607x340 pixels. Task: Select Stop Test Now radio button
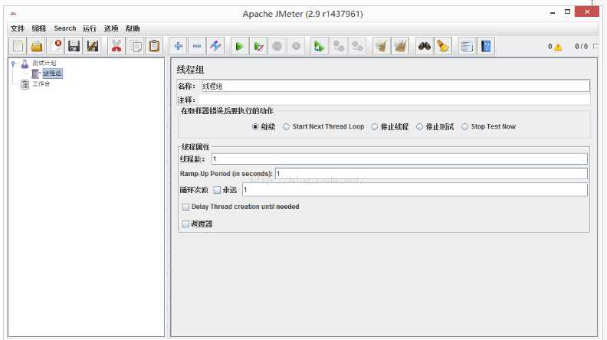[x=464, y=126]
